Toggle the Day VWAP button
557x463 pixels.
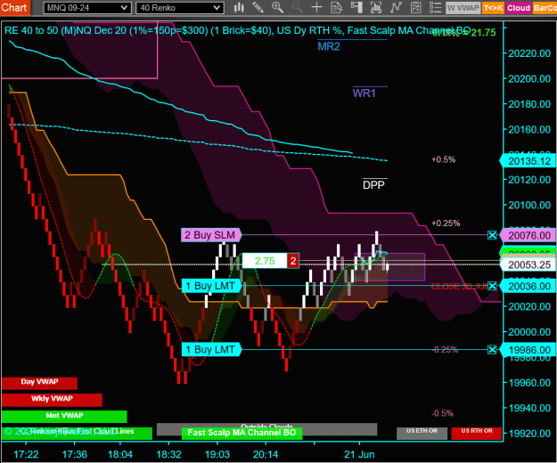[39, 383]
